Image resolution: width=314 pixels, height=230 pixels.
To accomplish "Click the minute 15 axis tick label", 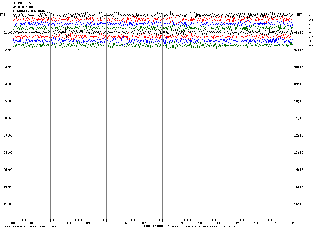I will [x=293, y=223].
